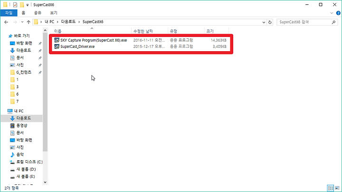
Task: Open 새 볼륨 (D:) drive
Action: (26, 169)
